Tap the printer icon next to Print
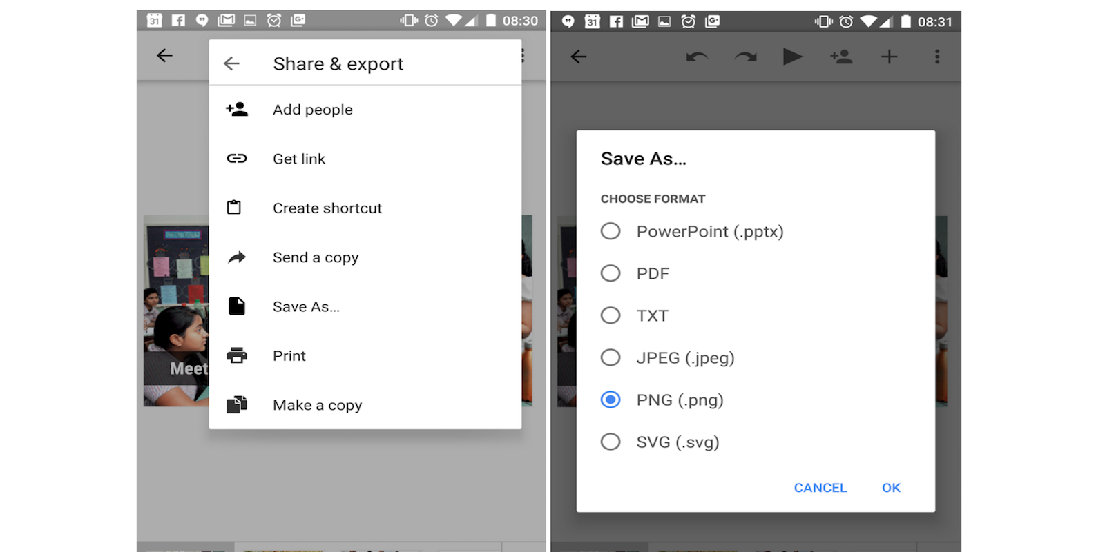The height and width of the screenshot is (552, 1105). tap(237, 355)
